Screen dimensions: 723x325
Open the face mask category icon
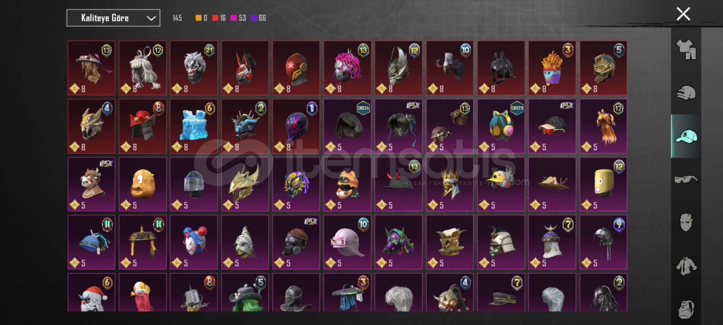pos(686,222)
